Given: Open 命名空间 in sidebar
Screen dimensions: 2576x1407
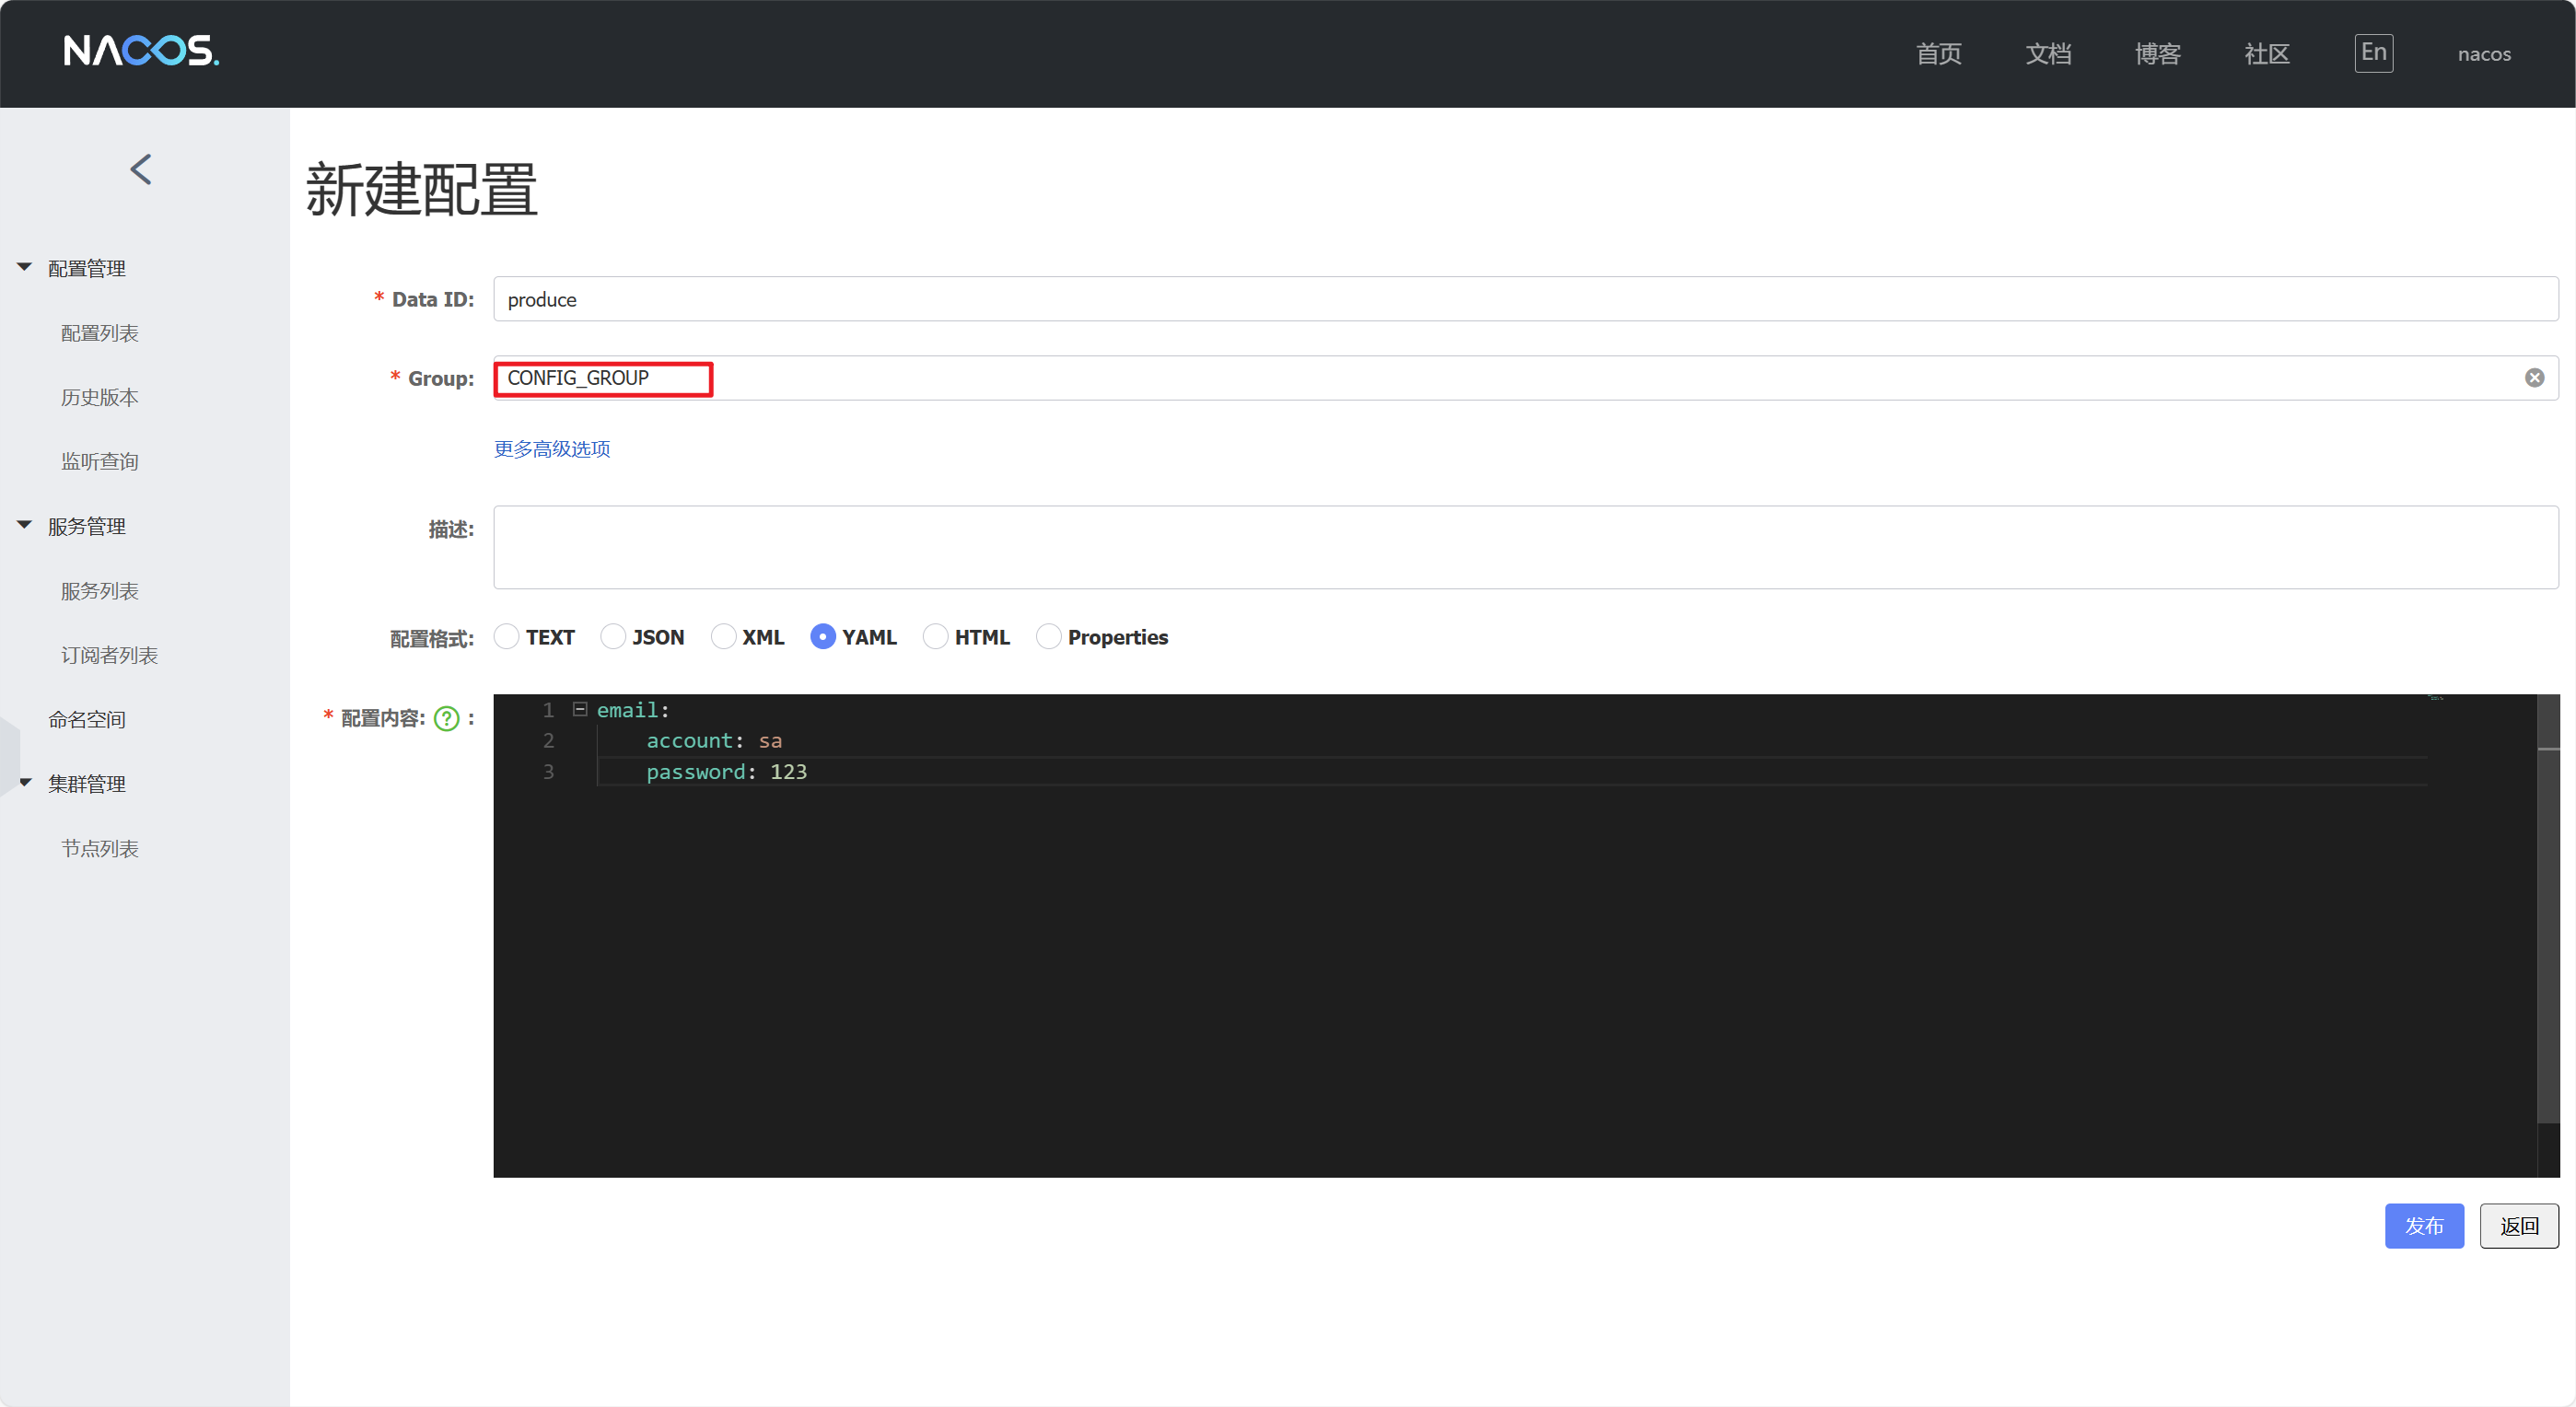Looking at the screenshot, I should pos(87,720).
